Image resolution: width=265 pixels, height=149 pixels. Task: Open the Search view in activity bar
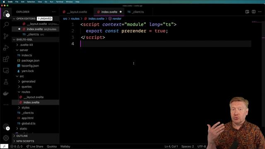6,25
